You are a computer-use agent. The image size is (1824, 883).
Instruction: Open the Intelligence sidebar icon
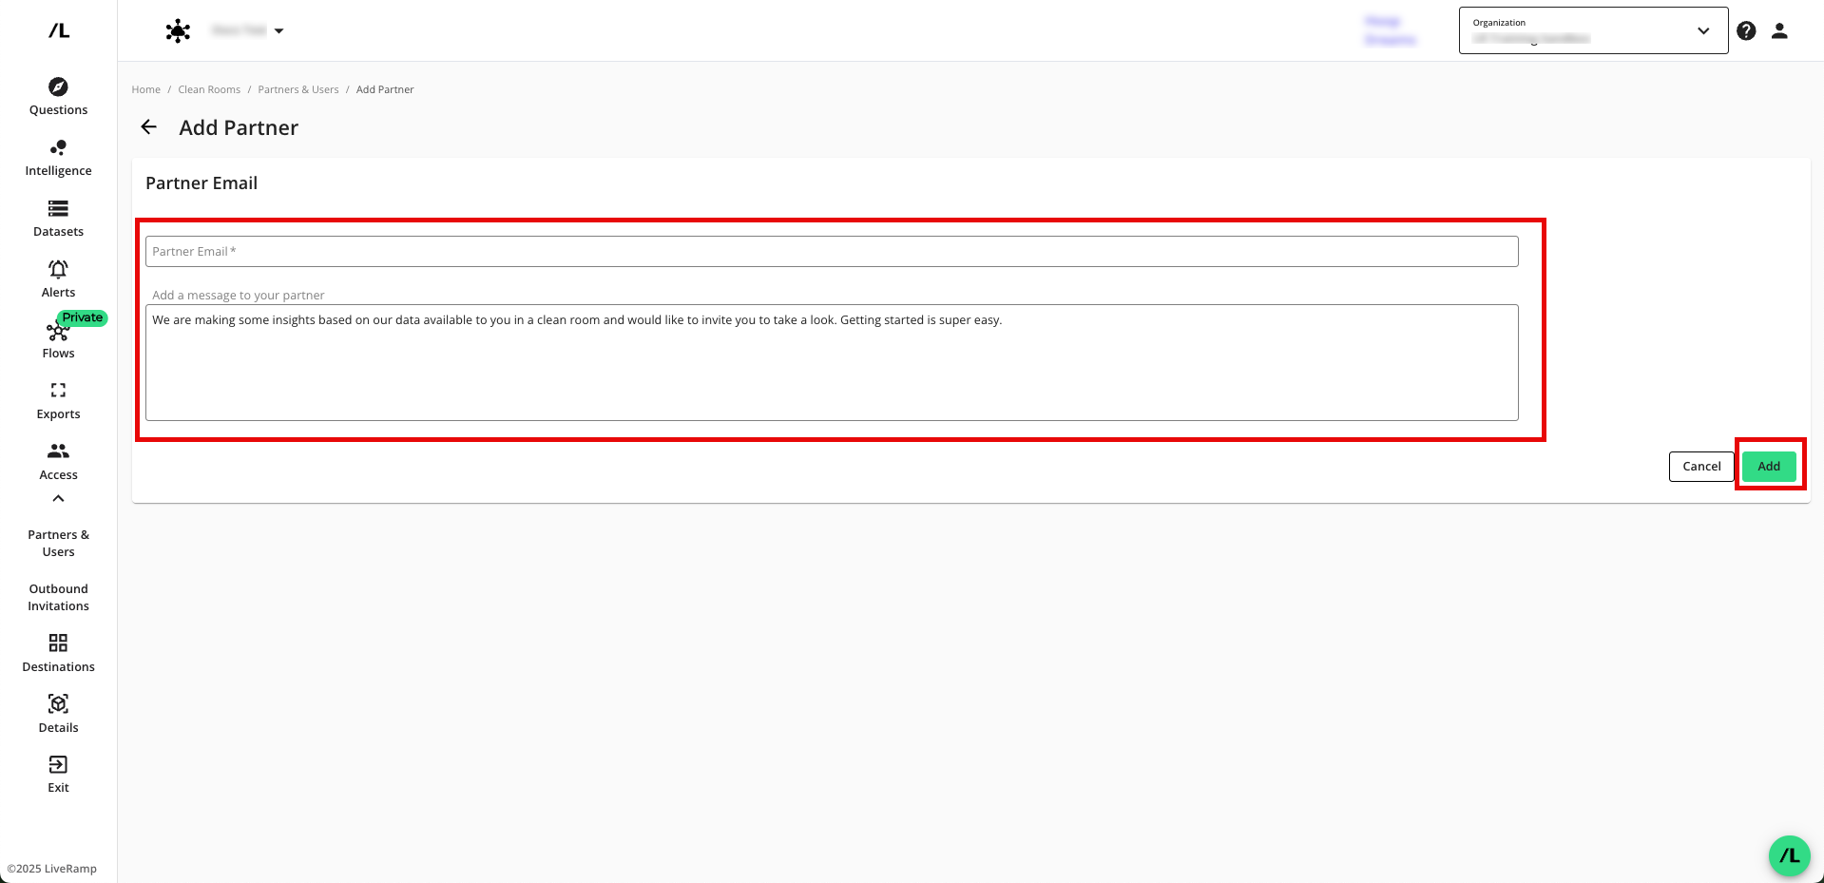pyautogui.click(x=58, y=148)
